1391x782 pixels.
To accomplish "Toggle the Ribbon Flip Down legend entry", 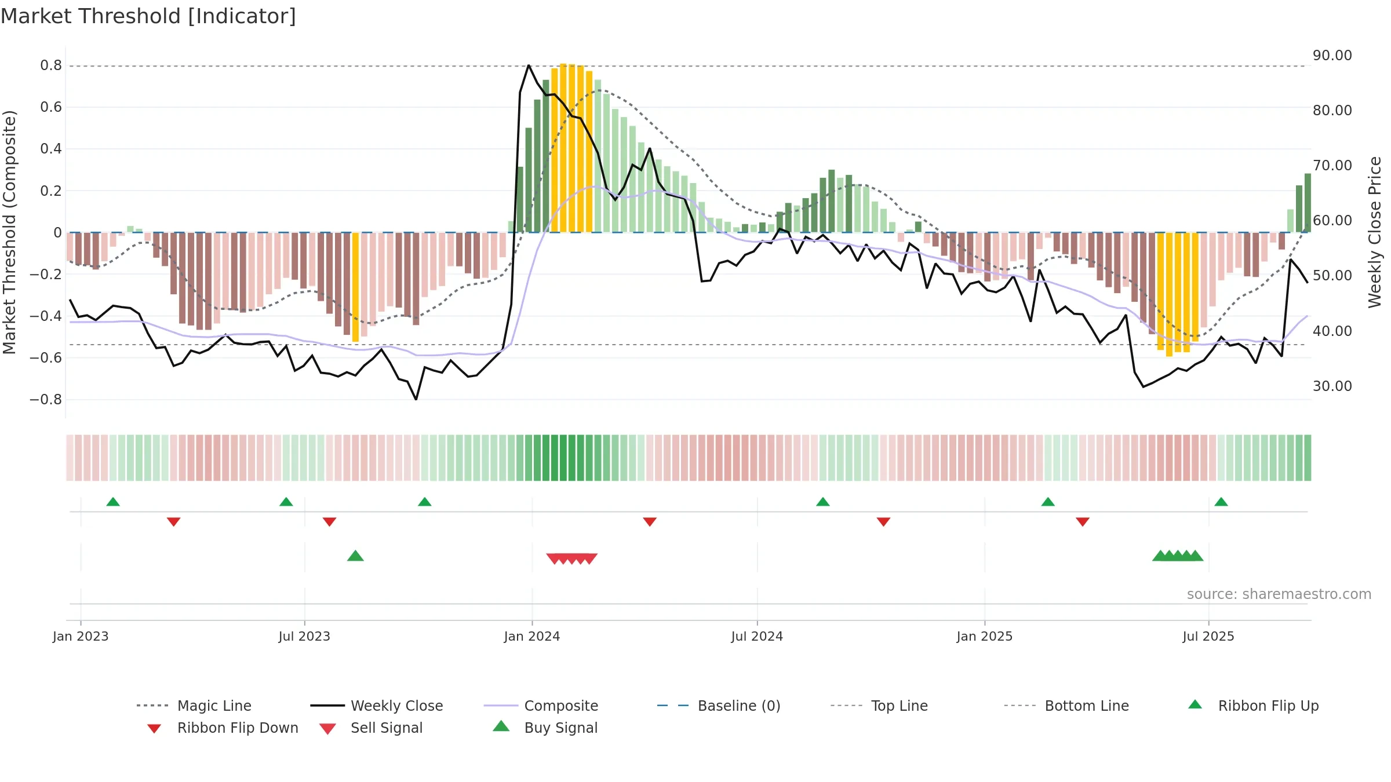I will coord(222,728).
